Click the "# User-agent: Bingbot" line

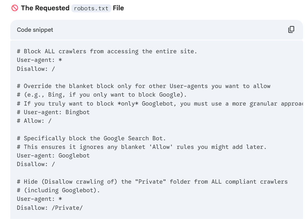(53, 112)
